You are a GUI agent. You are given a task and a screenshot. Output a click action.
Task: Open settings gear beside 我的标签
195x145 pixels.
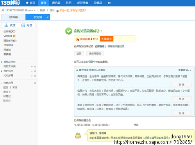pyautogui.click(x=35, y=71)
